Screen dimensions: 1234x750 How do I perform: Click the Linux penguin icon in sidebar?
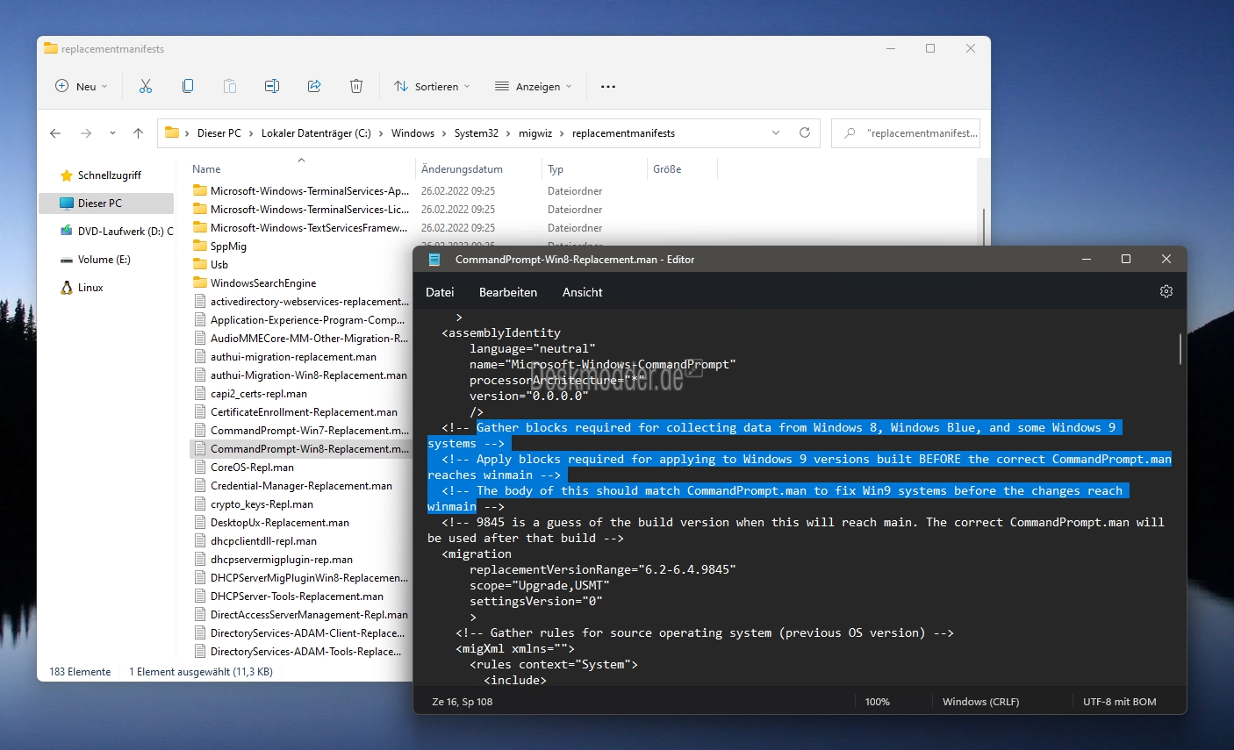click(67, 288)
